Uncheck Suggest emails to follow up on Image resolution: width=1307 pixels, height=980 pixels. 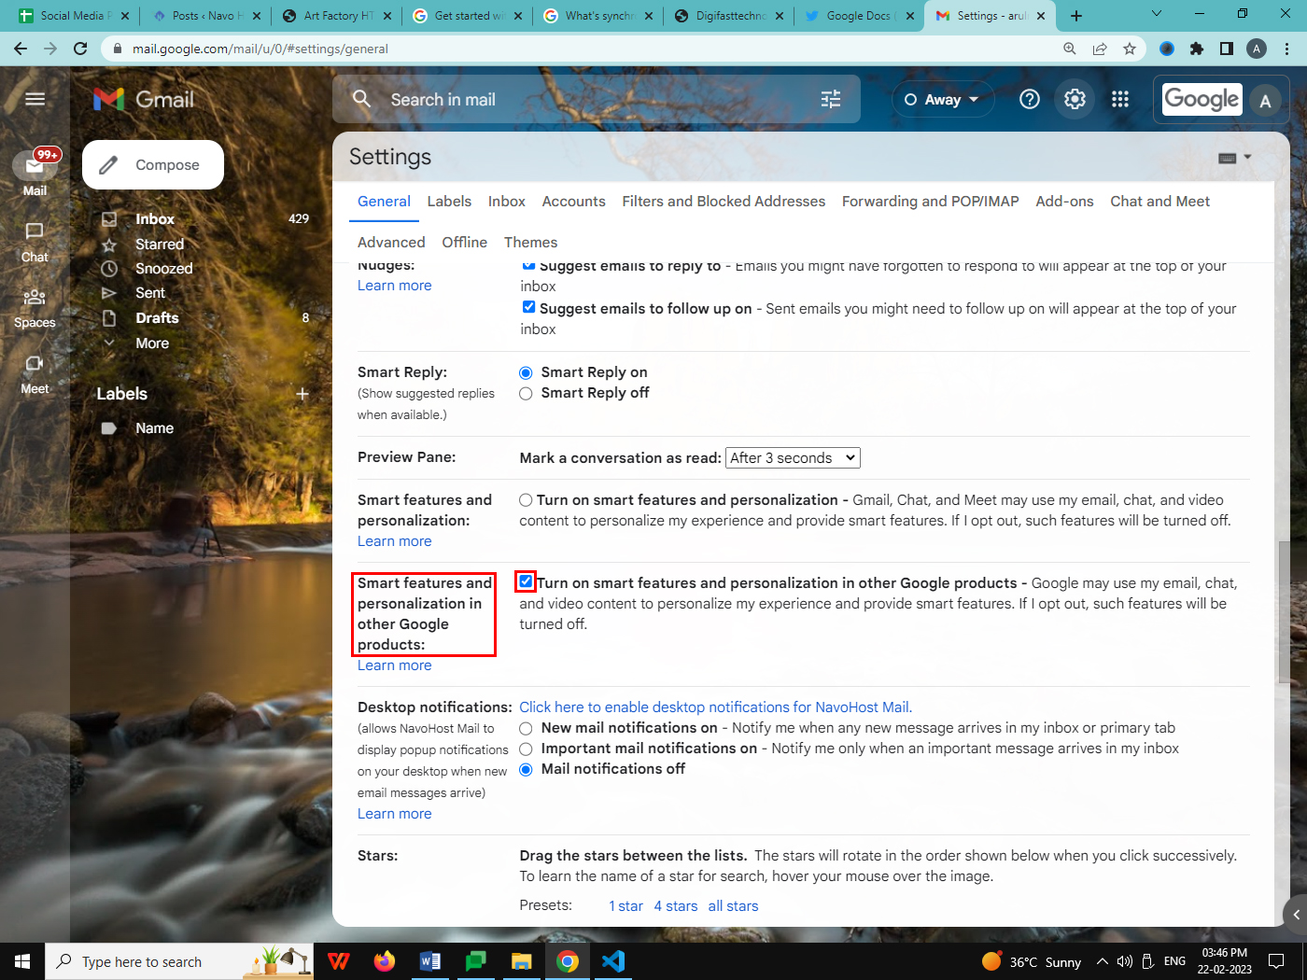pyautogui.click(x=528, y=306)
